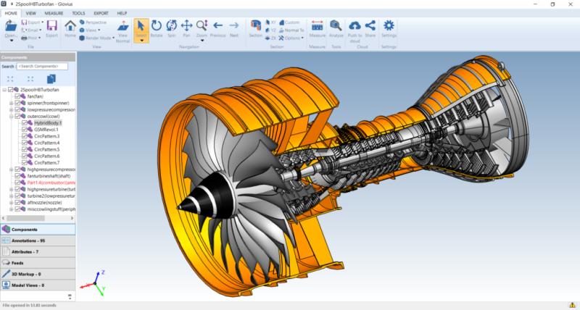The height and width of the screenshot is (310, 580).
Task: Switch to the MEASURE ribbon tab
Action: pyautogui.click(x=54, y=13)
